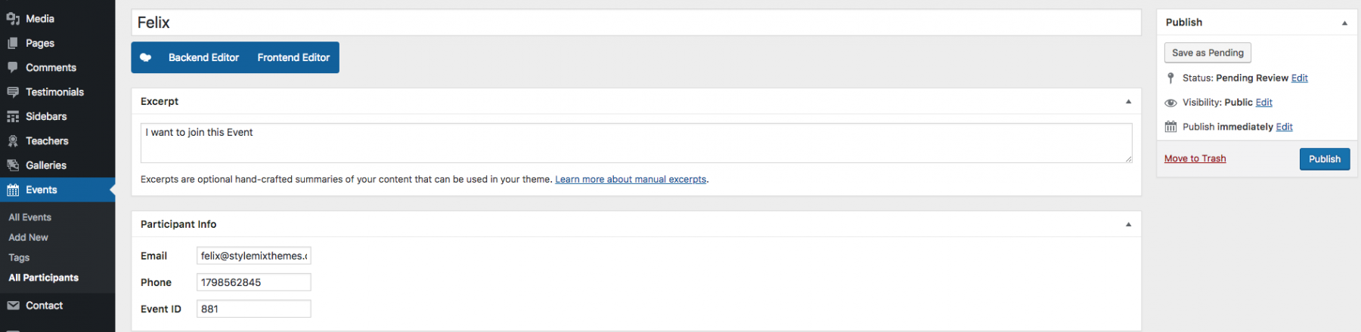Switch to Frontend Editor
This screenshot has height=332, width=1361.
tap(293, 57)
